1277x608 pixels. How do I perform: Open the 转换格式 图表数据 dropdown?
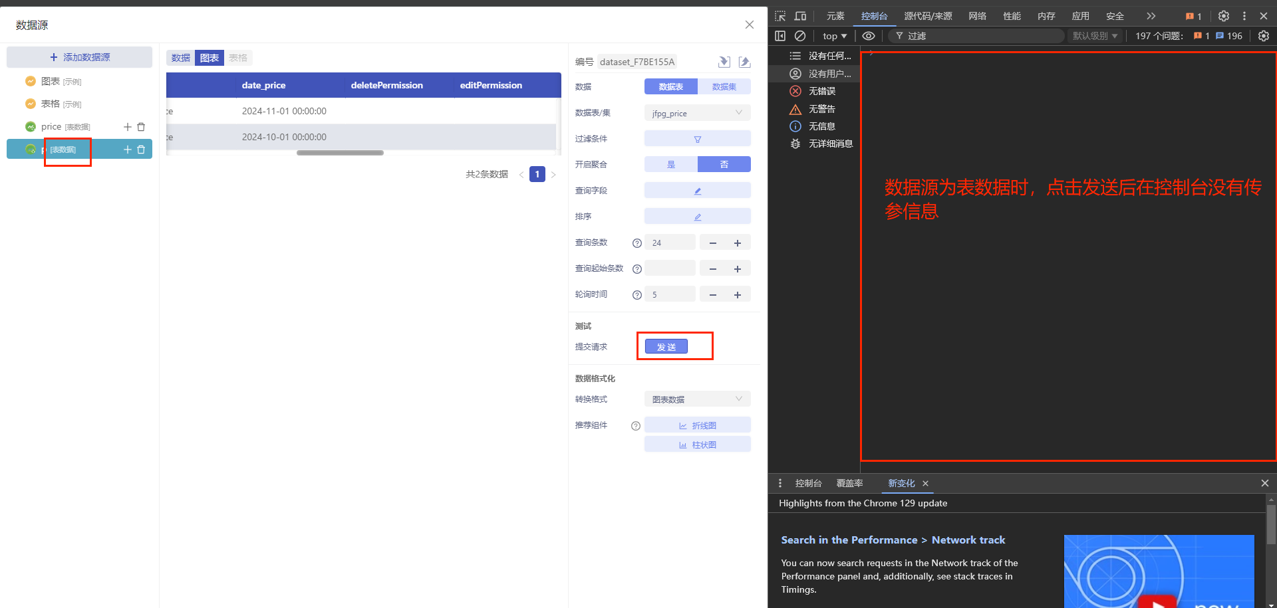coord(698,399)
